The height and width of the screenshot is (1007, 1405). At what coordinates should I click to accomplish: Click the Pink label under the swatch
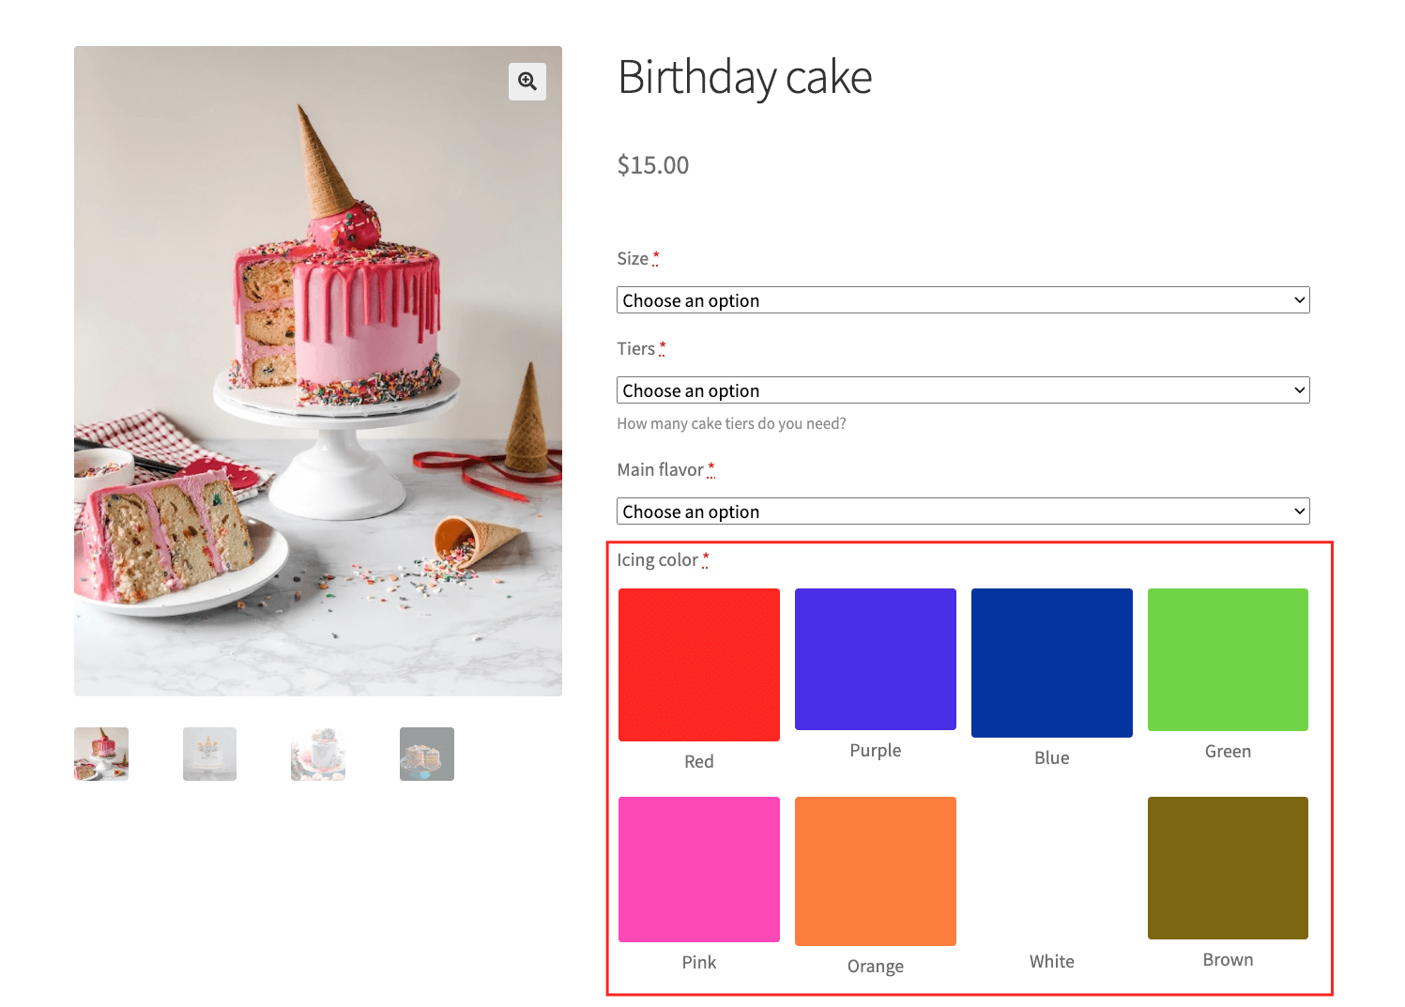point(699,962)
